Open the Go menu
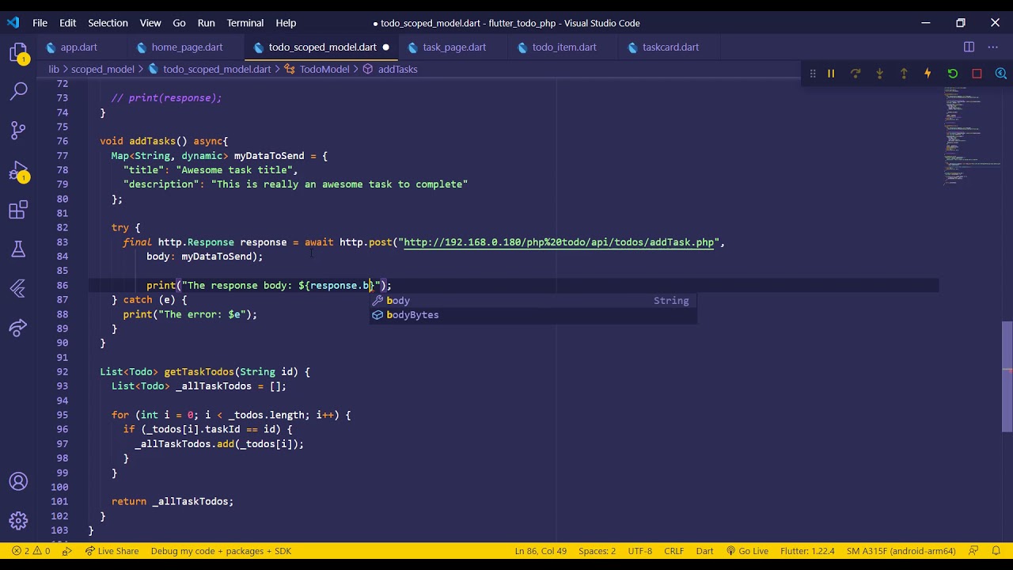The width and height of the screenshot is (1013, 570). 179,23
